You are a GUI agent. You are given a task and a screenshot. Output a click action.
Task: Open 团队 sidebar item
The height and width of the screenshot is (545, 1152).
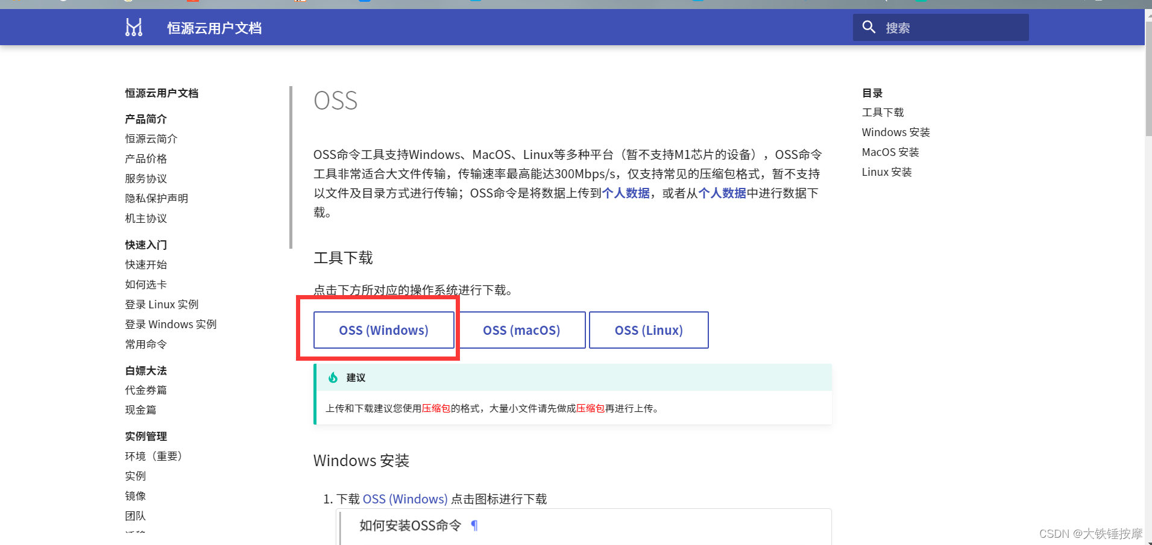[x=136, y=516]
